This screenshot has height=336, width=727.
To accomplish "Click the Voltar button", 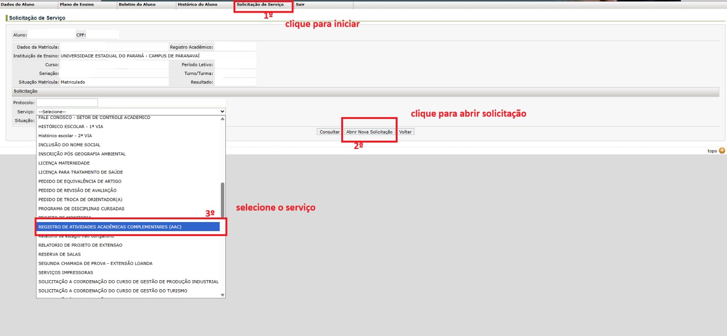I will click(x=405, y=132).
